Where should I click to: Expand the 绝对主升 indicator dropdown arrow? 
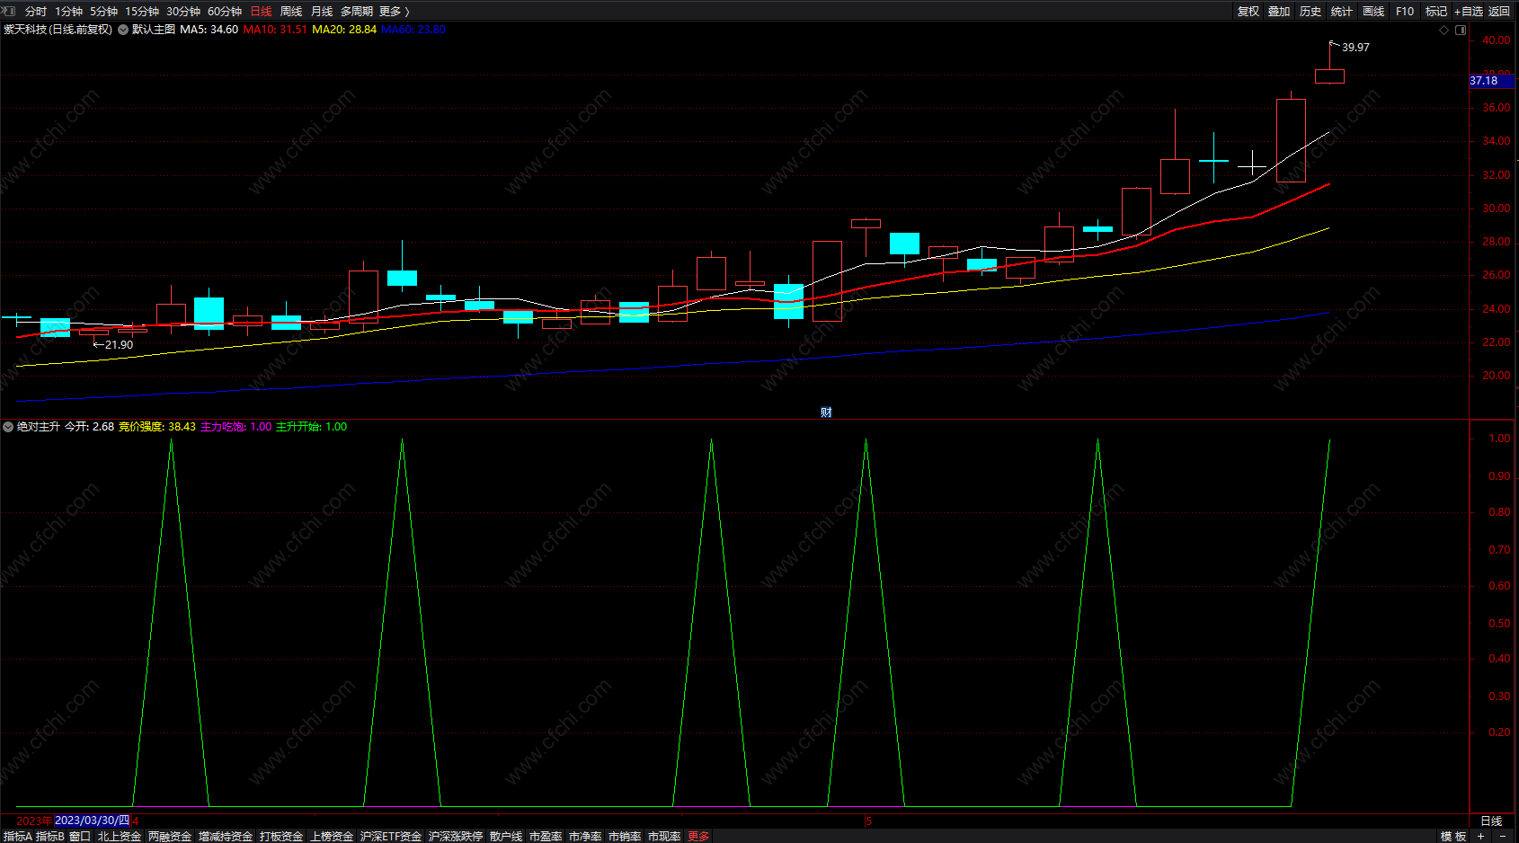pyautogui.click(x=8, y=427)
